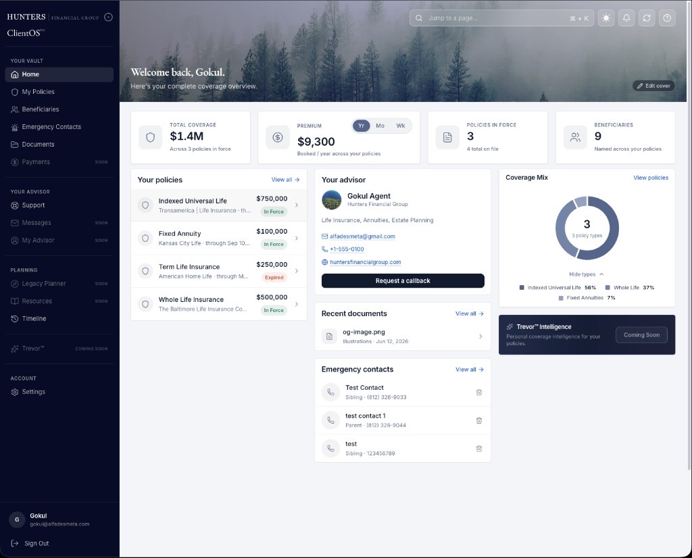Image resolution: width=692 pixels, height=558 pixels.
Task: Switch premium view to Yr
Action: pos(361,126)
